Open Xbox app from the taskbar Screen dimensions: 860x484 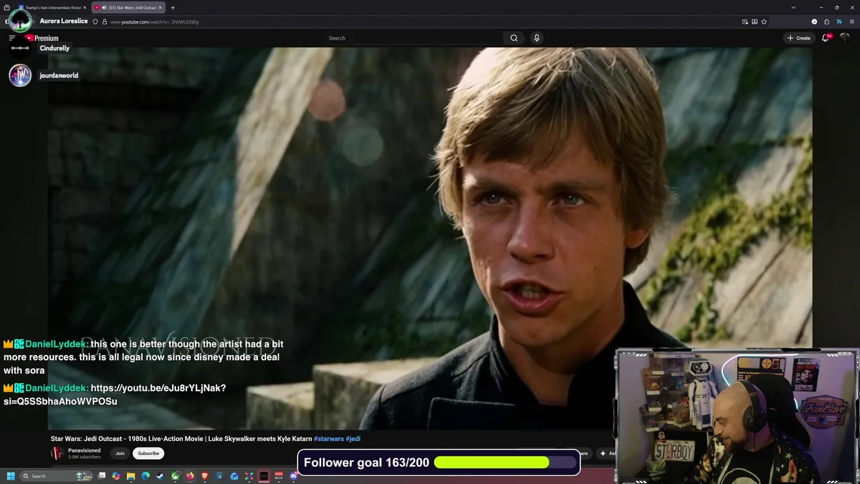point(175,476)
